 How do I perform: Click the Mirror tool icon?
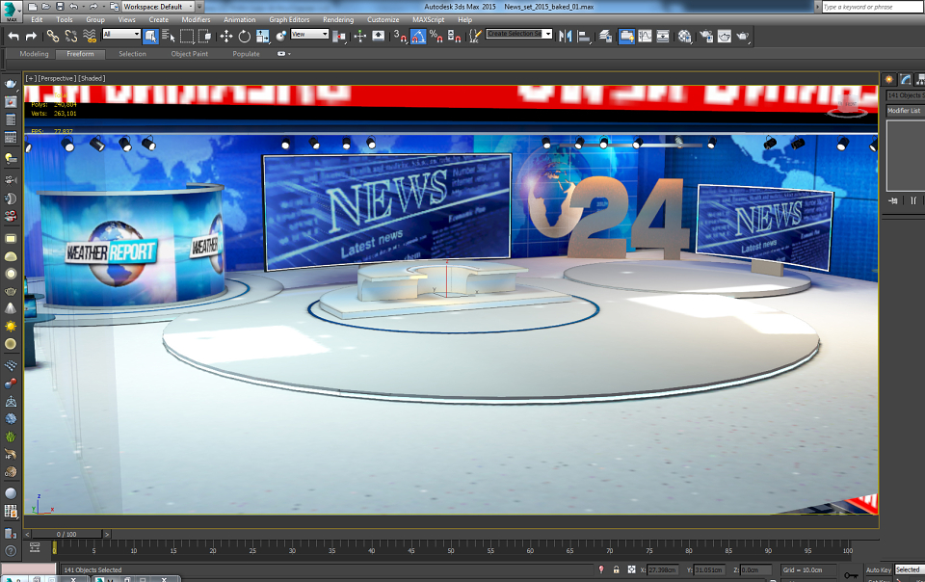[x=566, y=37]
